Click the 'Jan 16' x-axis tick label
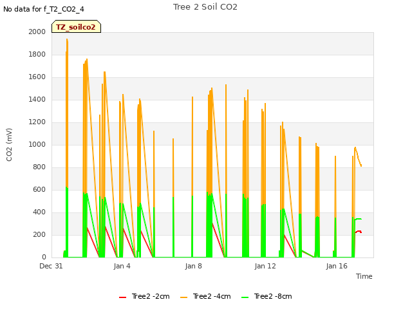The image size is (412, 309). point(337,266)
